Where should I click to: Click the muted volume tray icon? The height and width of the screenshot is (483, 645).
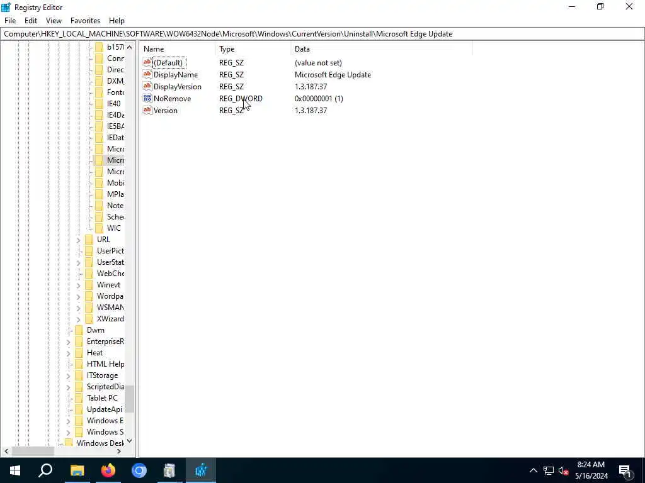[x=563, y=470]
